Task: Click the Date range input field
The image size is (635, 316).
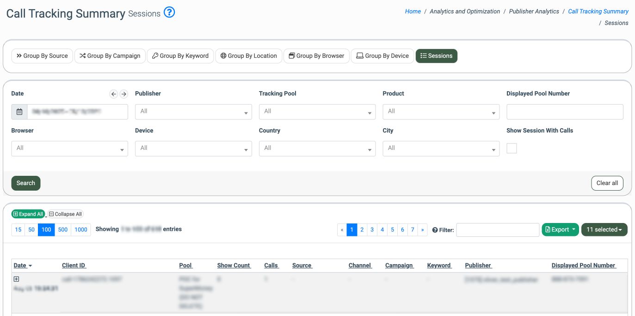Action: click(78, 112)
